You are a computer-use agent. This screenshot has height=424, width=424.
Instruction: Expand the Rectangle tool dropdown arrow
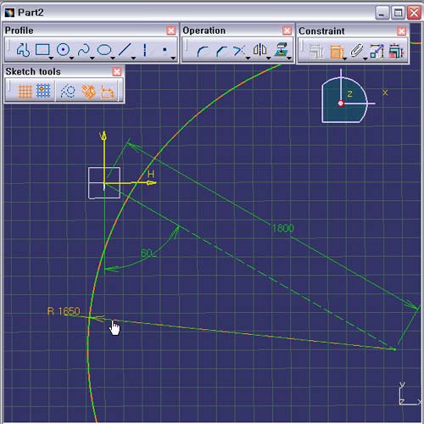tap(51, 59)
